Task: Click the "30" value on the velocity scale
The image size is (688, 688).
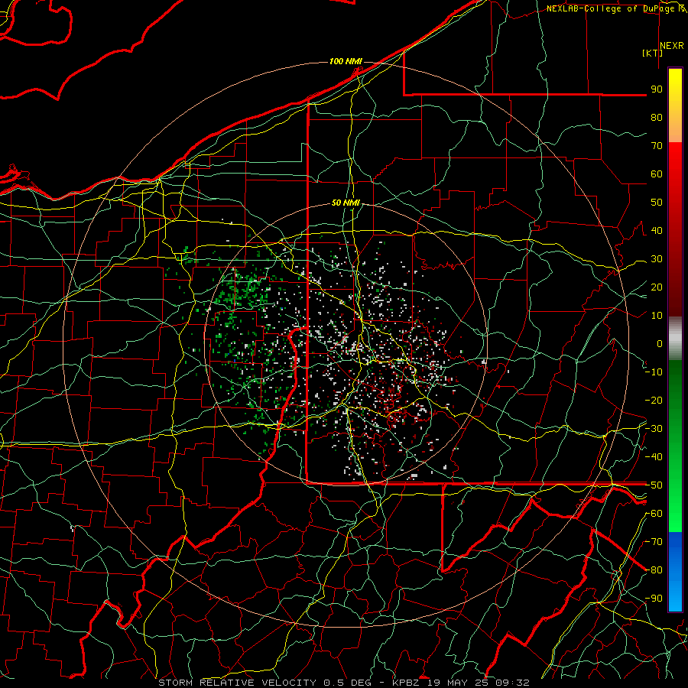Action: (657, 259)
